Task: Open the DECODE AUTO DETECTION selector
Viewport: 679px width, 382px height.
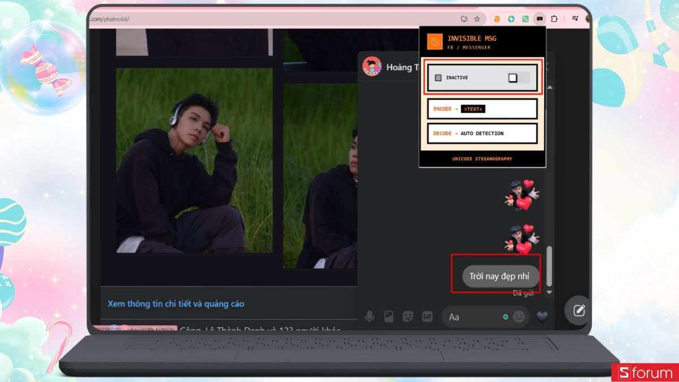Action: tap(482, 133)
